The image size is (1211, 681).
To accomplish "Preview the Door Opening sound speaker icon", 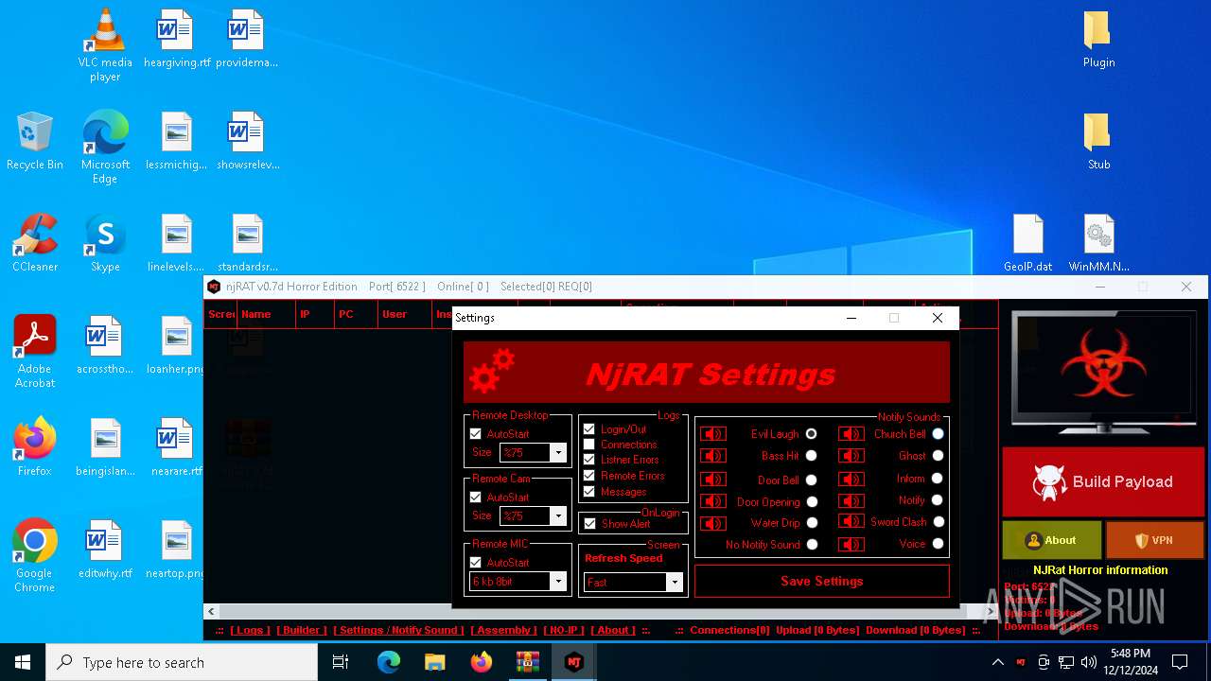I will (712, 501).
